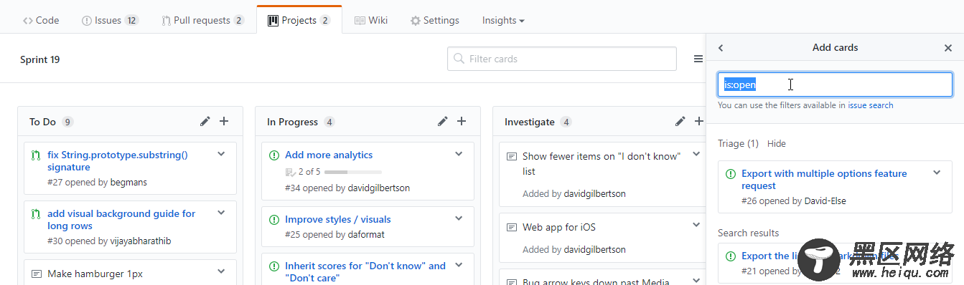Click open issue icon on Inherit scores card
This screenshot has height=285, width=964.
coord(273,266)
